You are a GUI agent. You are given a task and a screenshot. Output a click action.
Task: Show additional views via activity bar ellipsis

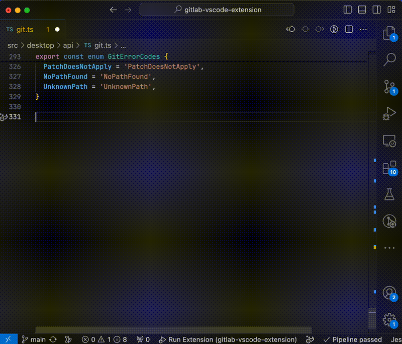[389, 248]
